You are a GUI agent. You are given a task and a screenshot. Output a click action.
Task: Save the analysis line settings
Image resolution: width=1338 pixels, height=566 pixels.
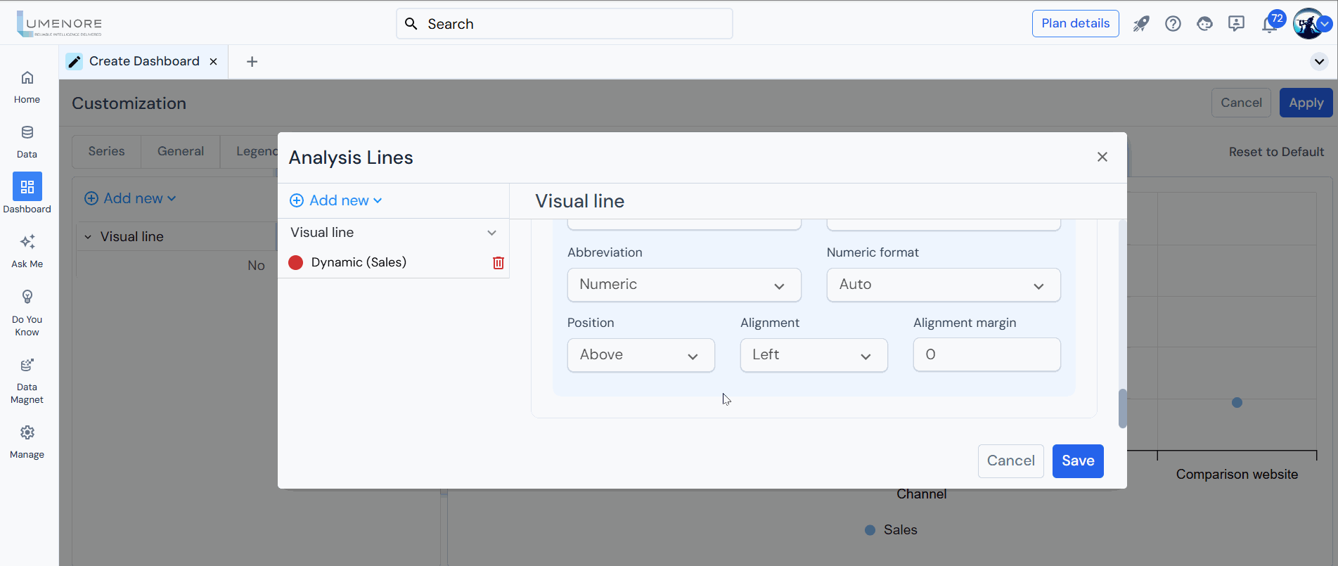tap(1077, 461)
